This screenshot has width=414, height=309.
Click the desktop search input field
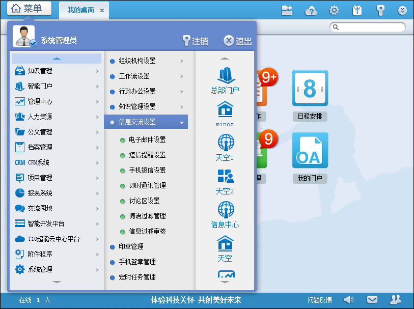368,27
